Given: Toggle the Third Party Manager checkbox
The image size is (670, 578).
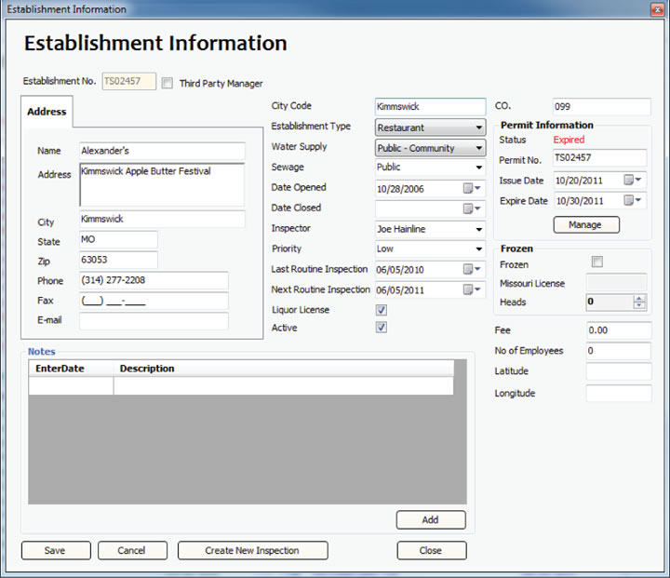Looking at the screenshot, I should [x=167, y=83].
